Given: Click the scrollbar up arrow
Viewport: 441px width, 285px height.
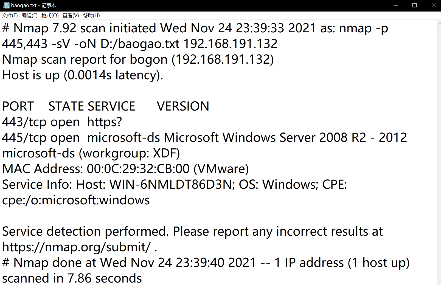Looking at the screenshot, I should pos(439,24).
